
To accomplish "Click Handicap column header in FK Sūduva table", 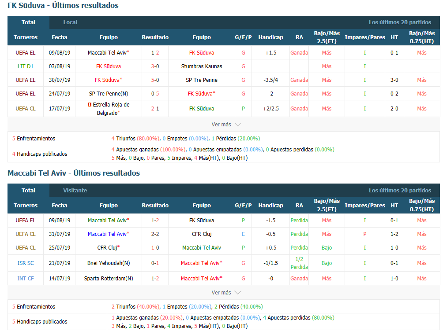I will [270, 37].
